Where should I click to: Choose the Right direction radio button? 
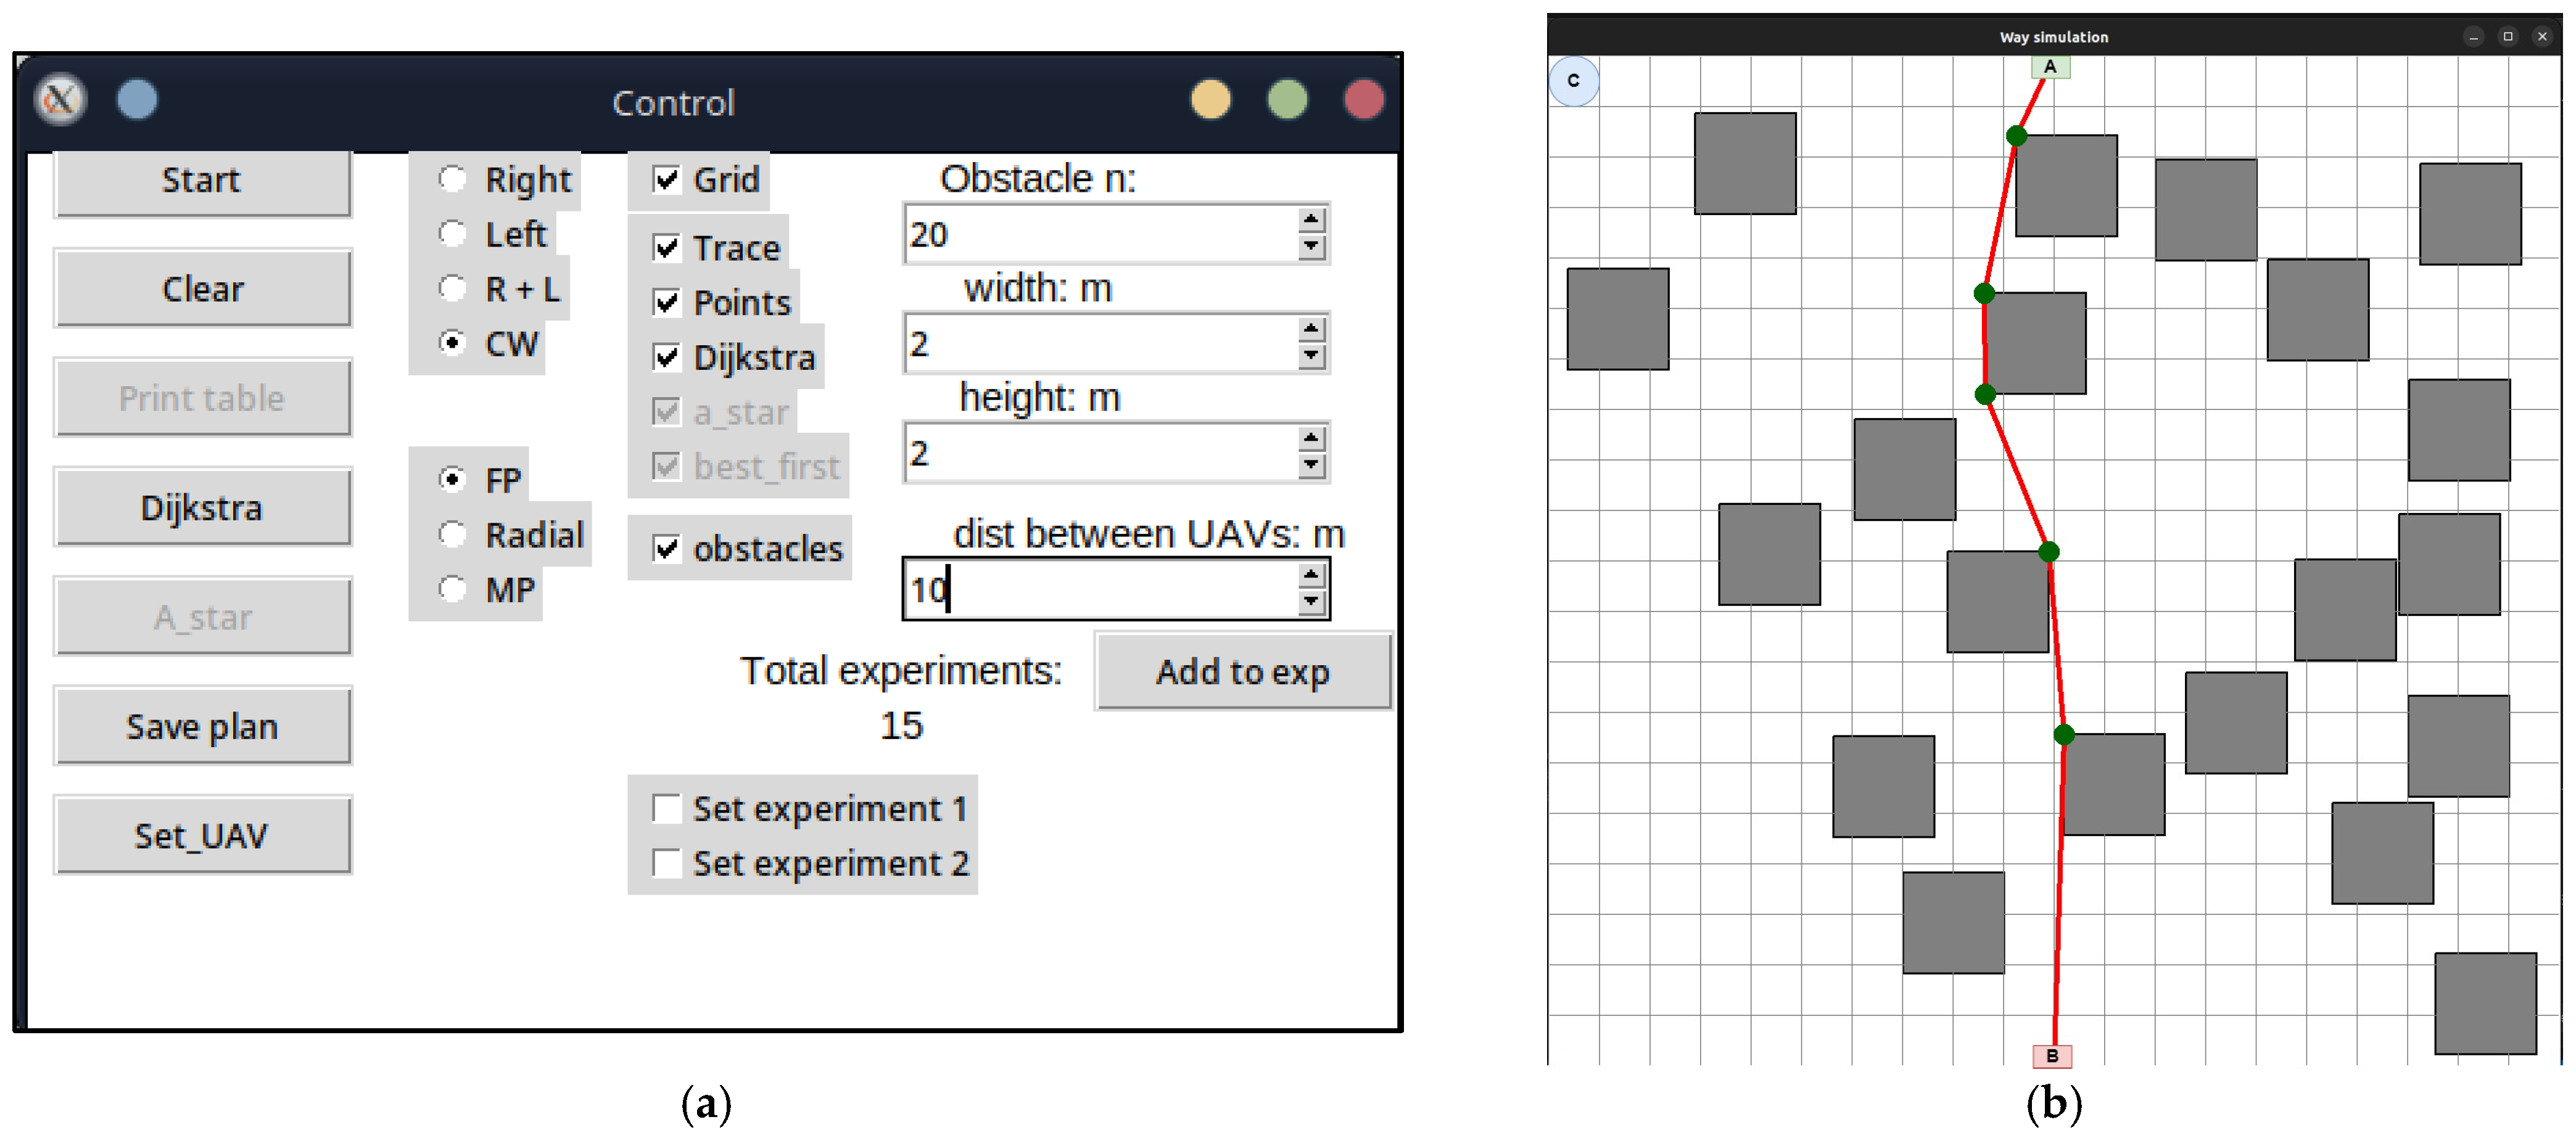453,180
